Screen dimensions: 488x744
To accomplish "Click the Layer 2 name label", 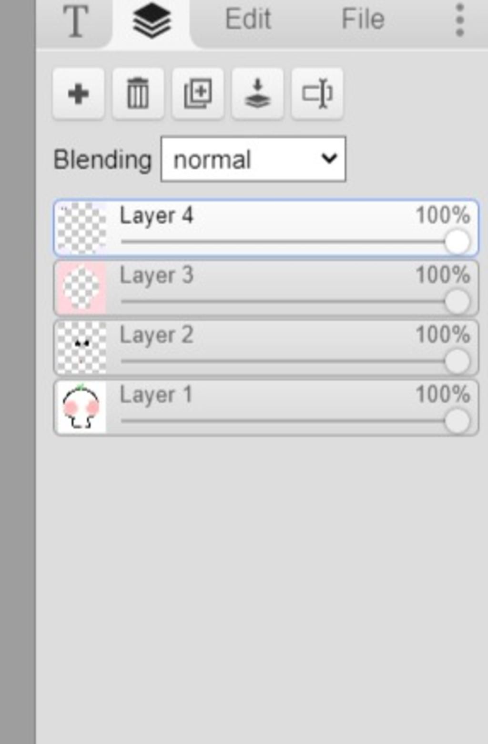I will click(x=156, y=336).
